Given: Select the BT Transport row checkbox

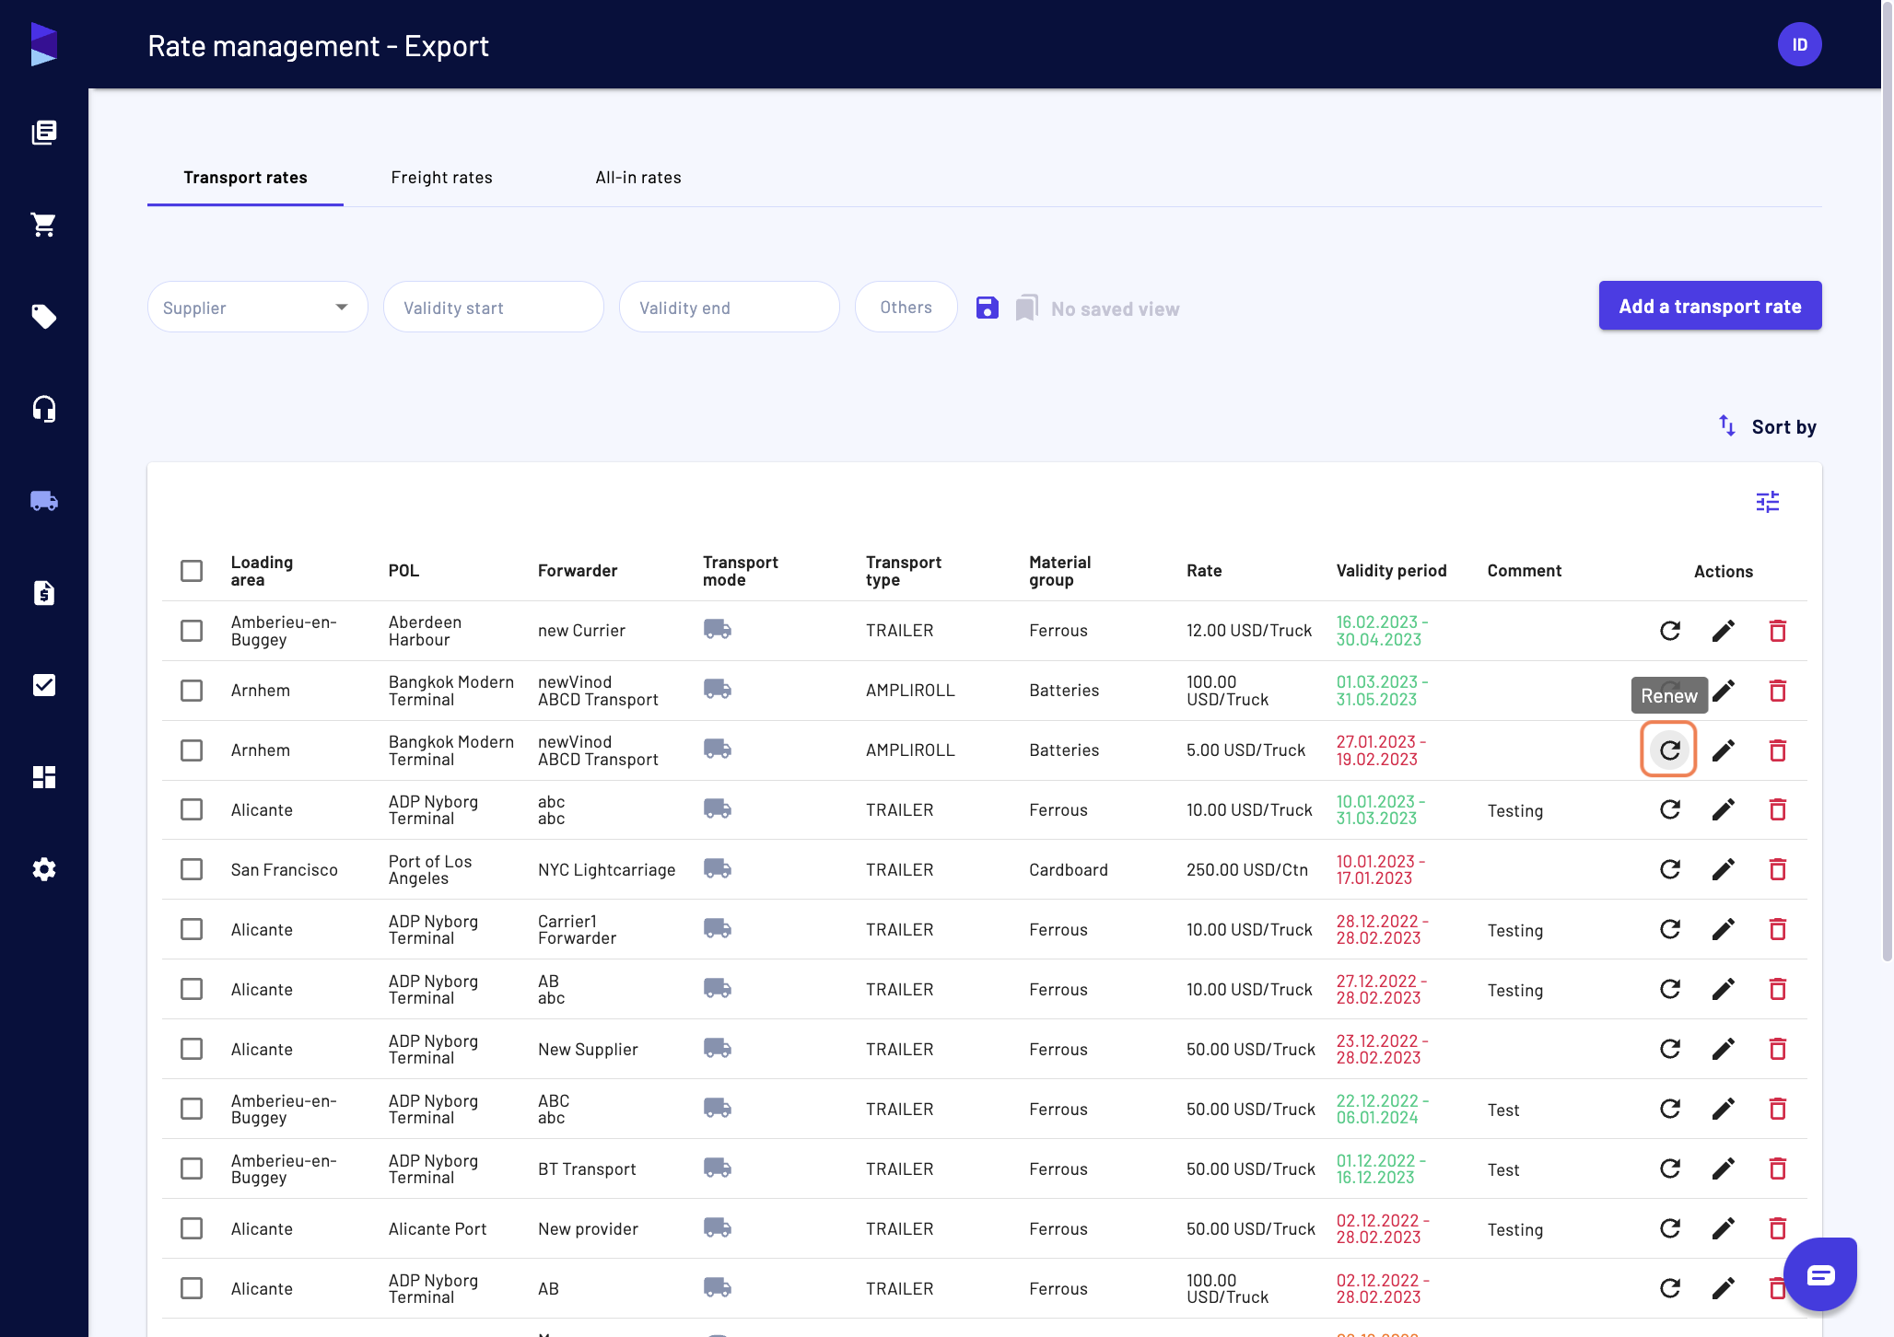Looking at the screenshot, I should click(192, 1168).
